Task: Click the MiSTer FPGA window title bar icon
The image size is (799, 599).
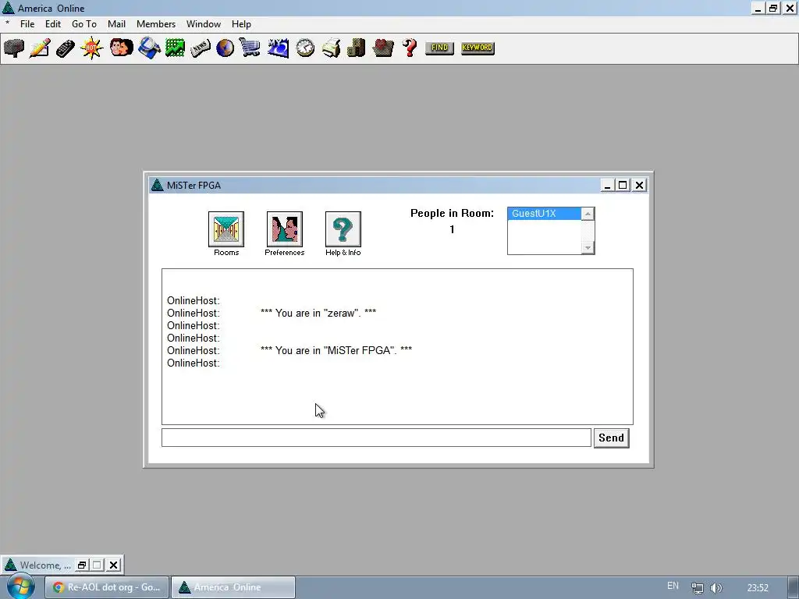Action: [x=157, y=185]
